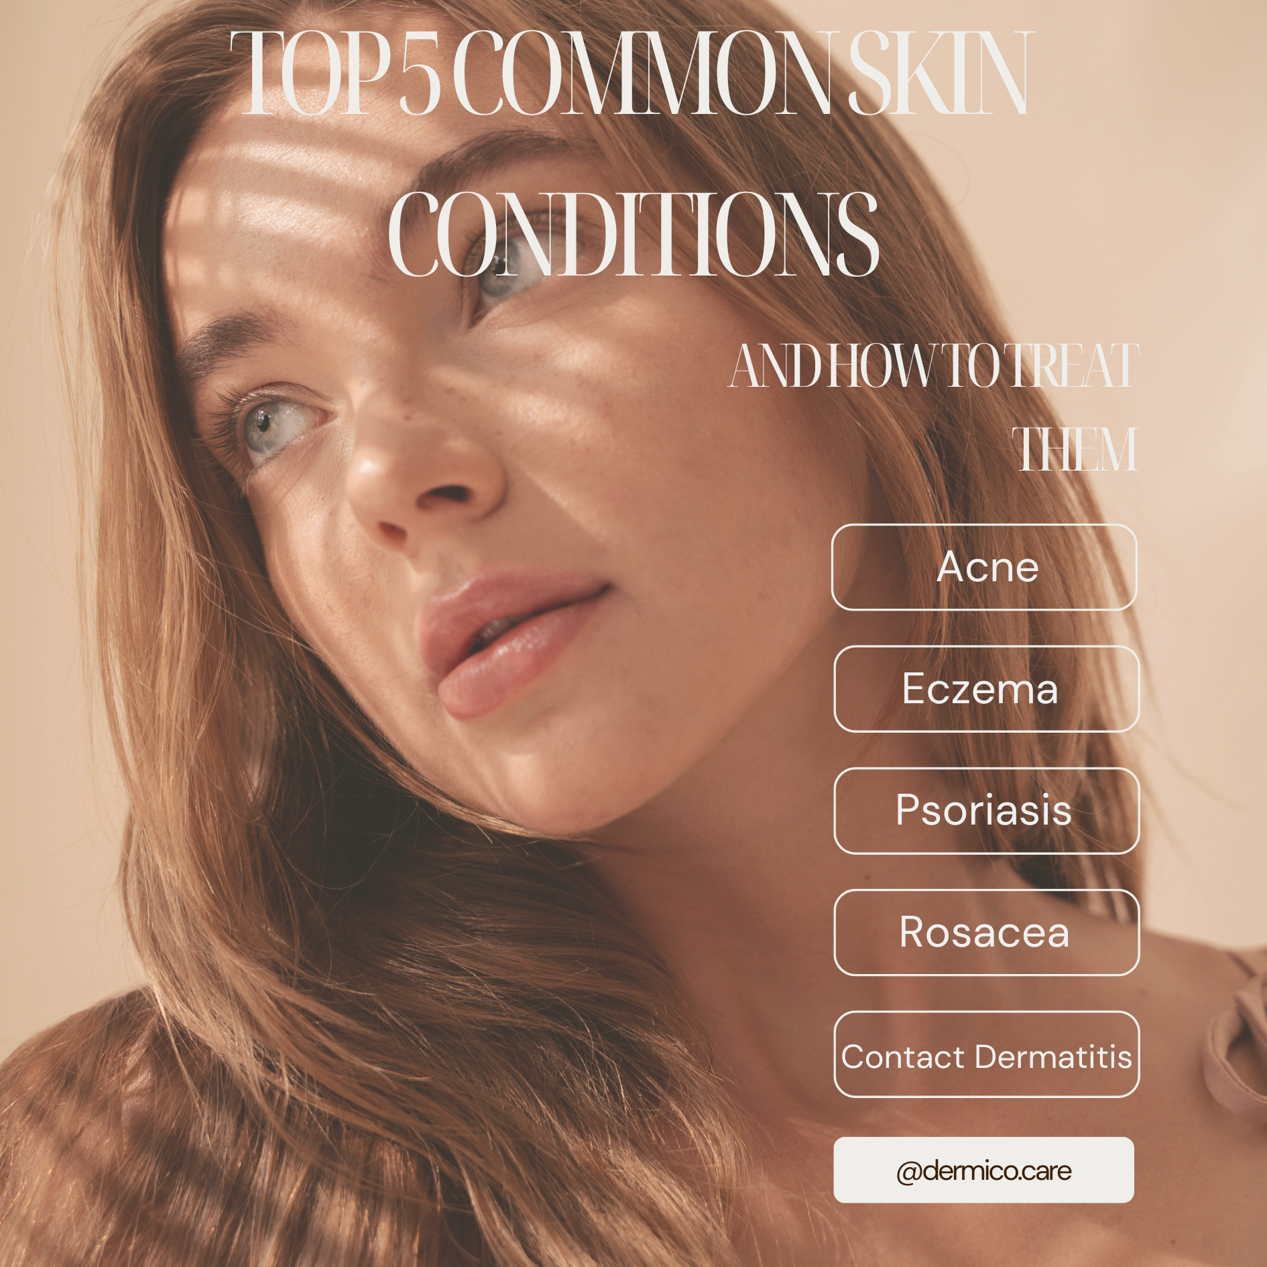The width and height of the screenshot is (1267, 1267).
Task: Select the Acne condition box
Action: pos(984,567)
